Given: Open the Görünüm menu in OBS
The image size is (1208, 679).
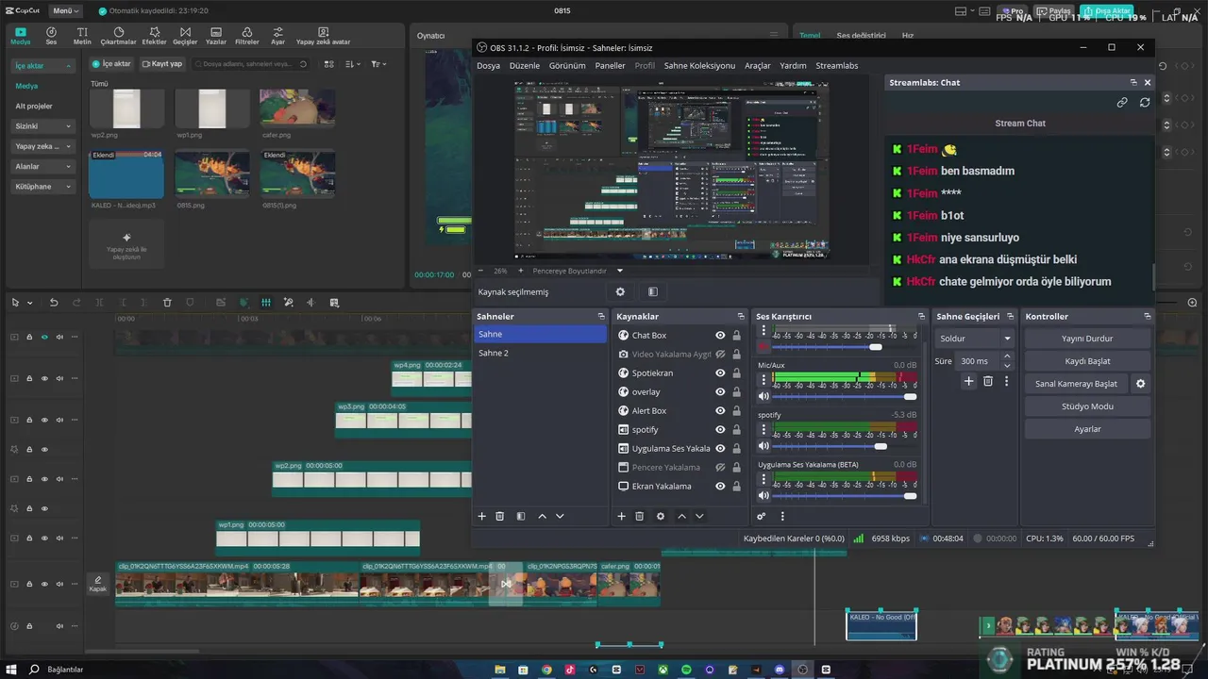Looking at the screenshot, I should pos(567,66).
